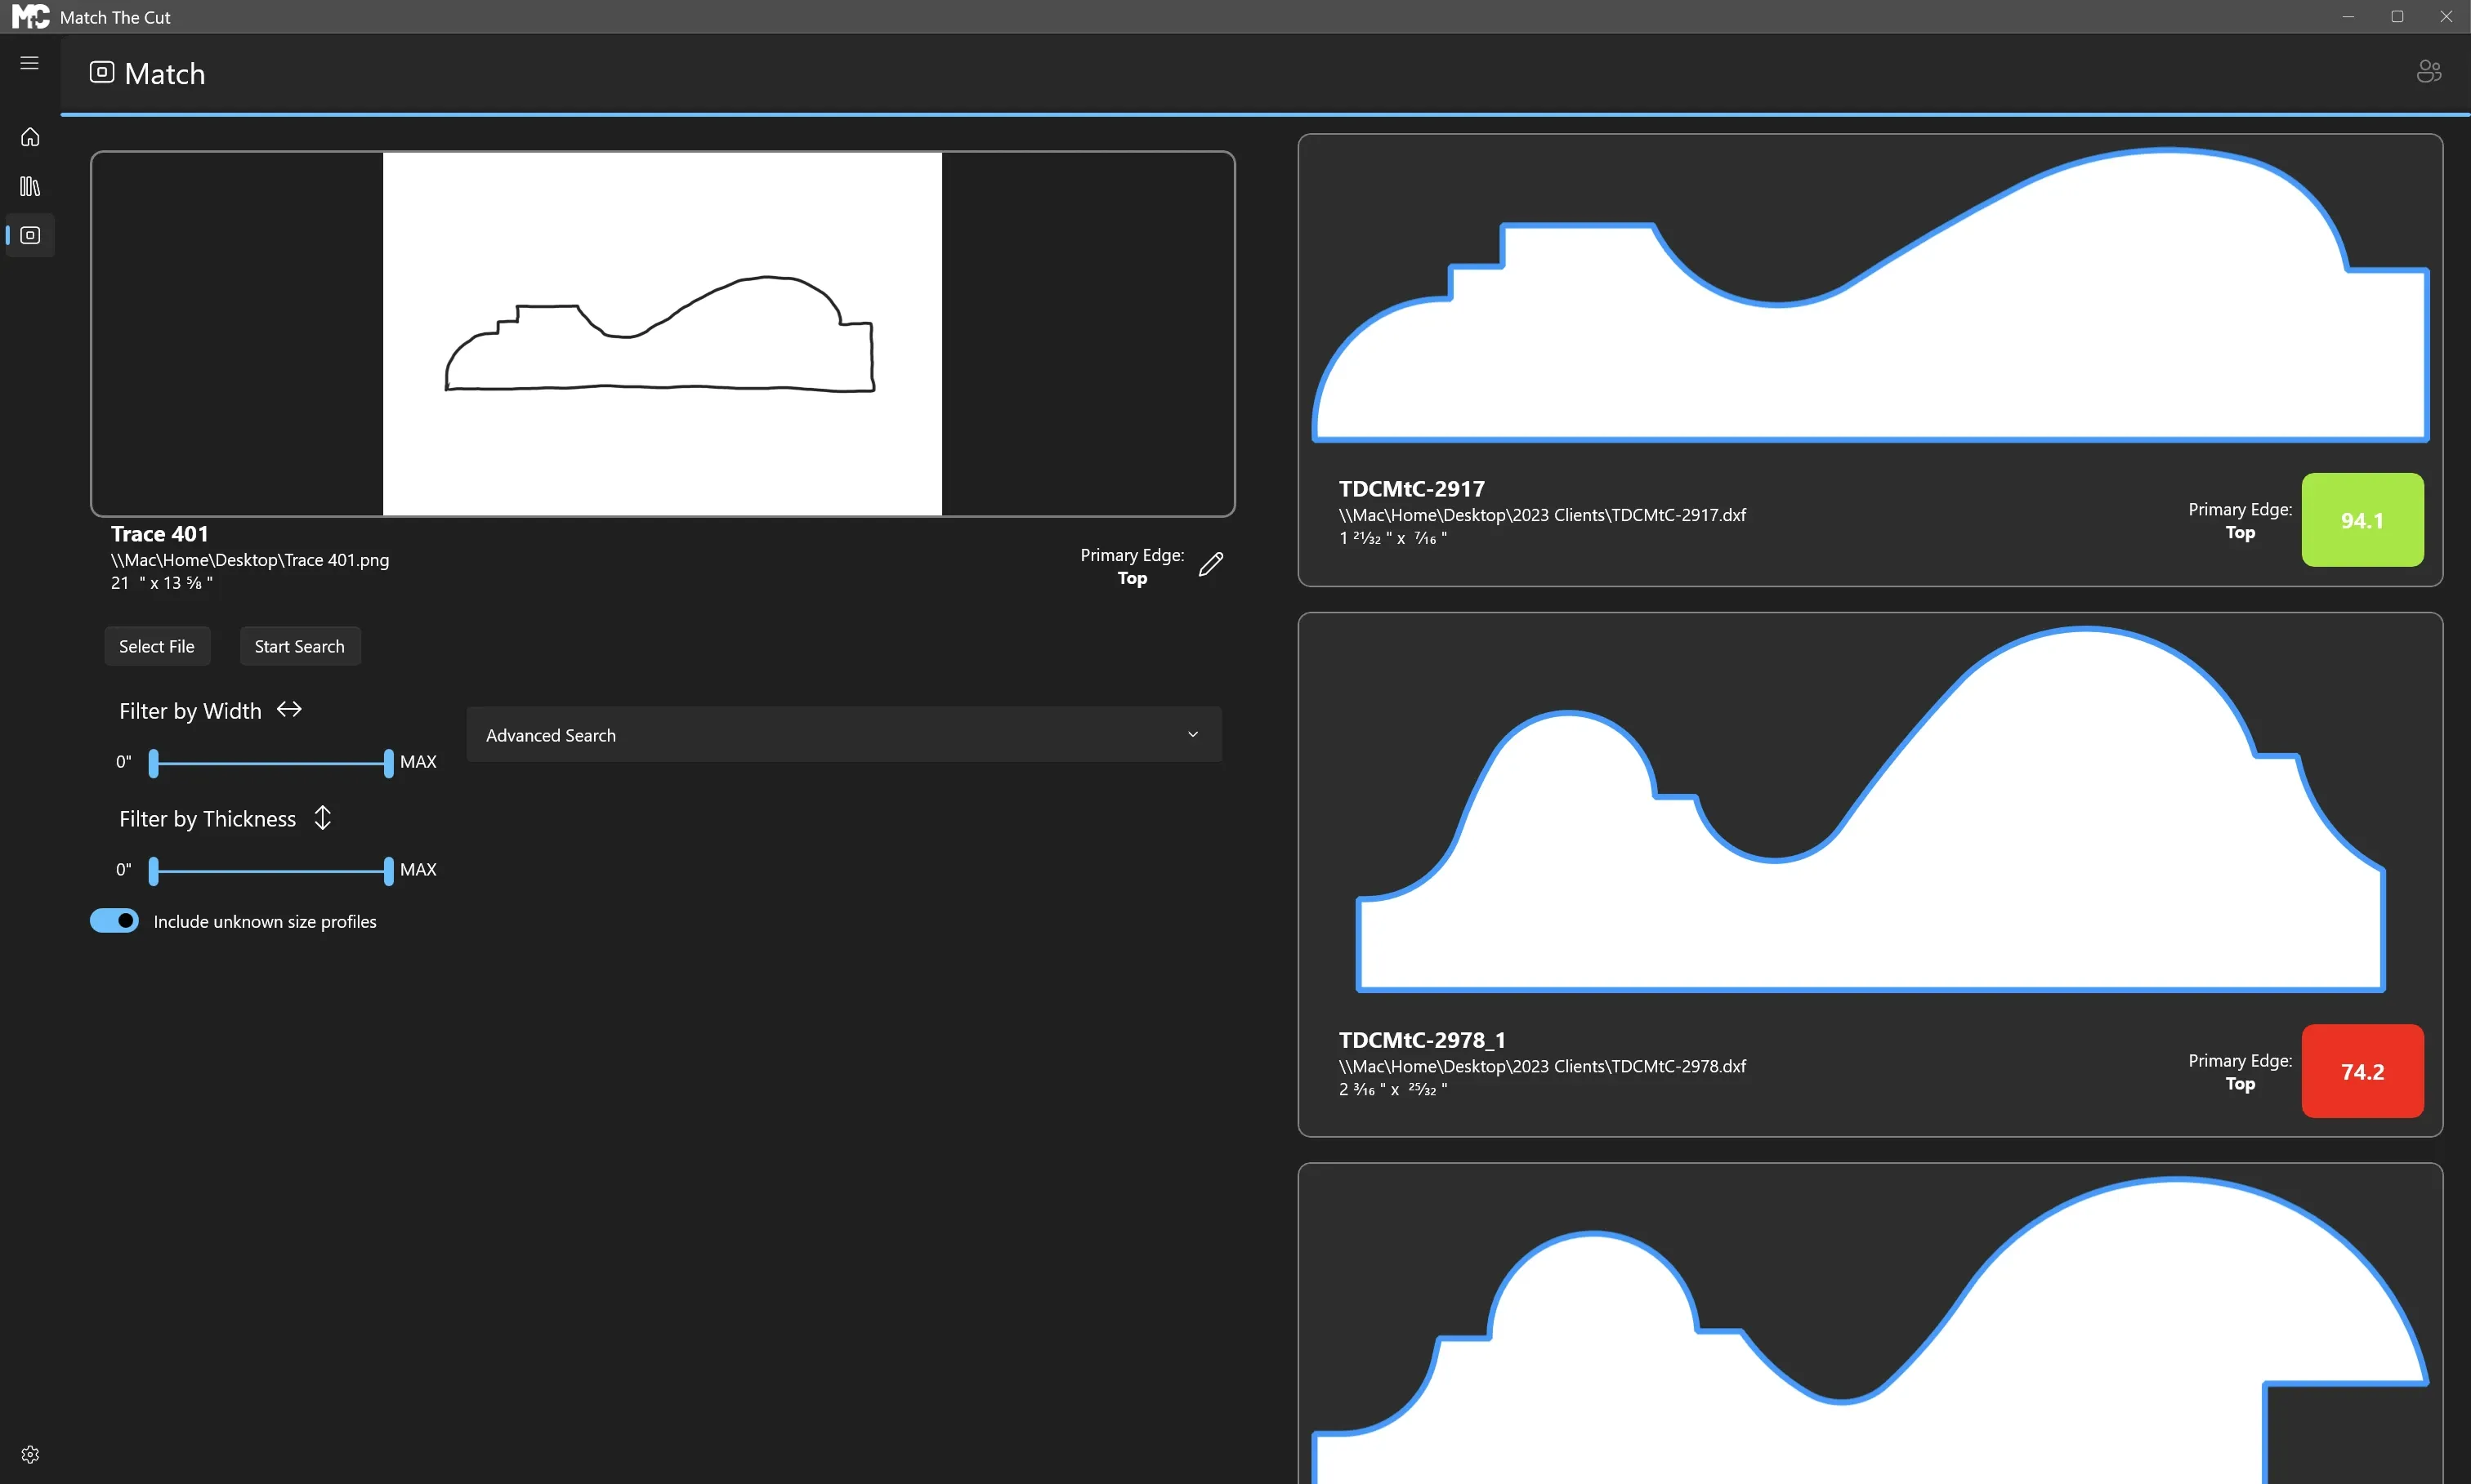Viewport: 2471px width, 1484px height.
Task: Expand the Advanced Search dropdown
Action: pos(843,734)
